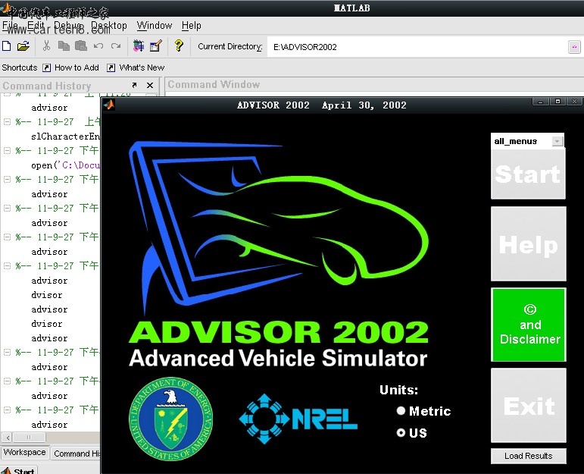This screenshot has height=474, width=584.
Task: Open the Debug menu
Action: pyautogui.click(x=68, y=25)
